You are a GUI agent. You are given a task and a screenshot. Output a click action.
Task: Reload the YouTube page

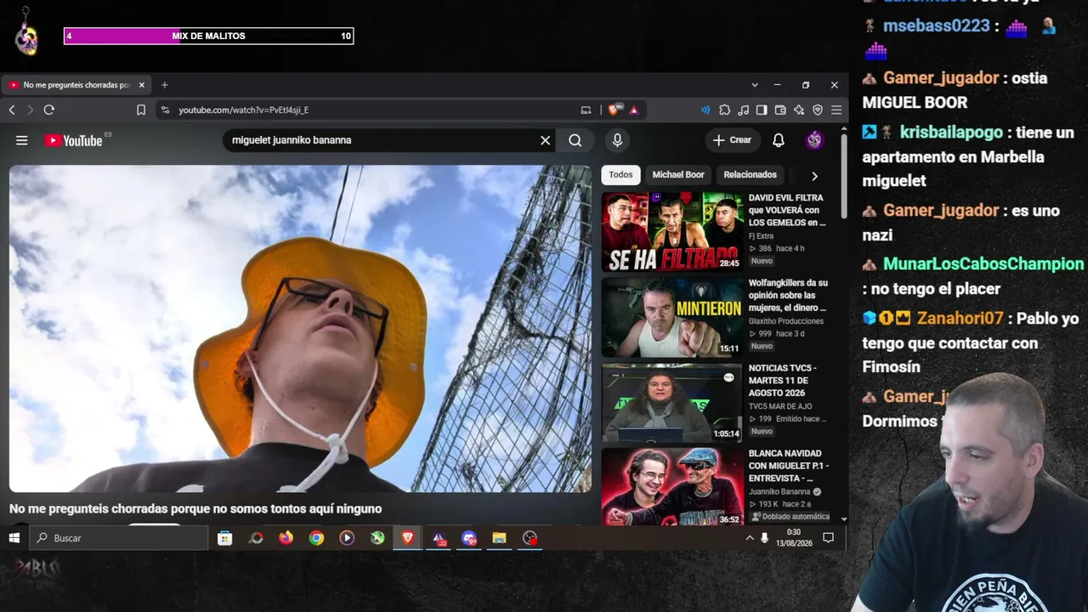pyautogui.click(x=48, y=110)
